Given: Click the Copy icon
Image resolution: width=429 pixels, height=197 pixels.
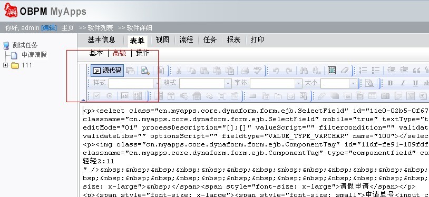Looking at the screenshot, I should tap(191, 71).
